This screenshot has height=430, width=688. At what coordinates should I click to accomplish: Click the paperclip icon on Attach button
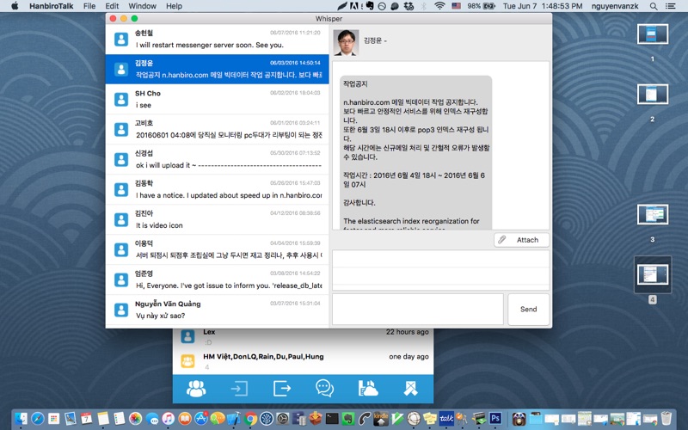point(502,240)
